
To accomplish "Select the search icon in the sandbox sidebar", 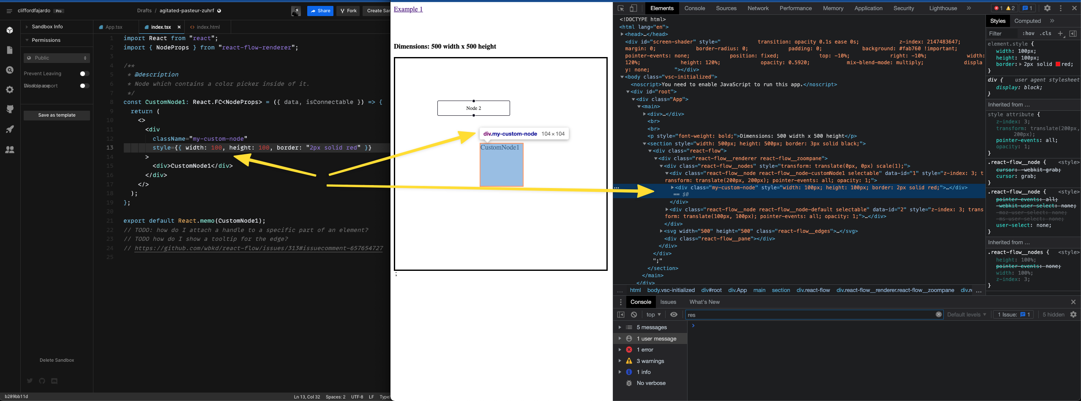I will [x=10, y=70].
